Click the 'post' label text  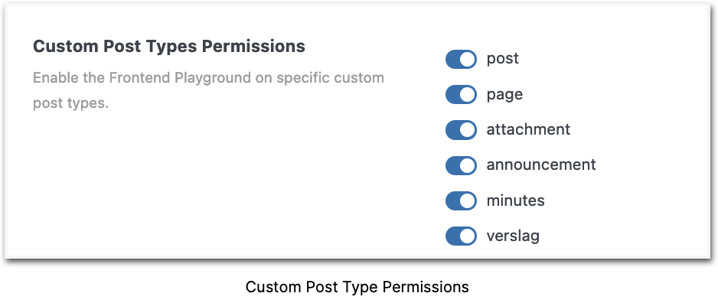point(502,59)
